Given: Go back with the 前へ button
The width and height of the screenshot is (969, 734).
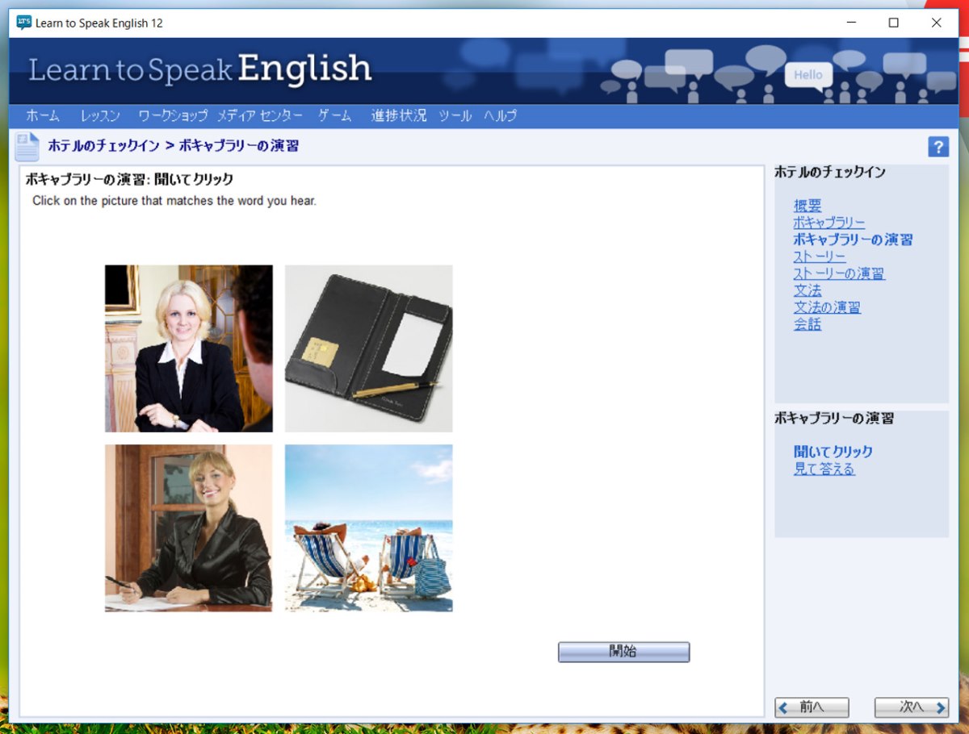Looking at the screenshot, I should (812, 707).
